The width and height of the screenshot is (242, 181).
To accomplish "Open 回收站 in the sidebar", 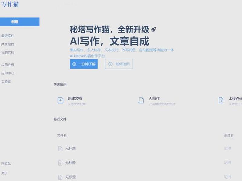I will 6,164.
